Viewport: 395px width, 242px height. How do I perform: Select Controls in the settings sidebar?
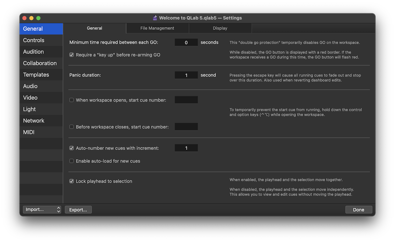pyautogui.click(x=34, y=40)
